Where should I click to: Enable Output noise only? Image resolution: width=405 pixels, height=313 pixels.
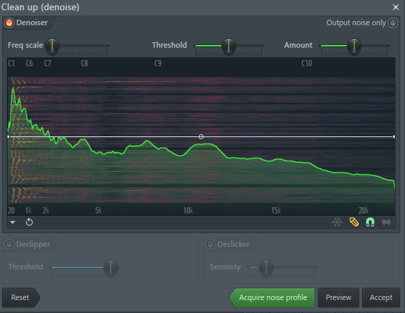click(x=393, y=23)
